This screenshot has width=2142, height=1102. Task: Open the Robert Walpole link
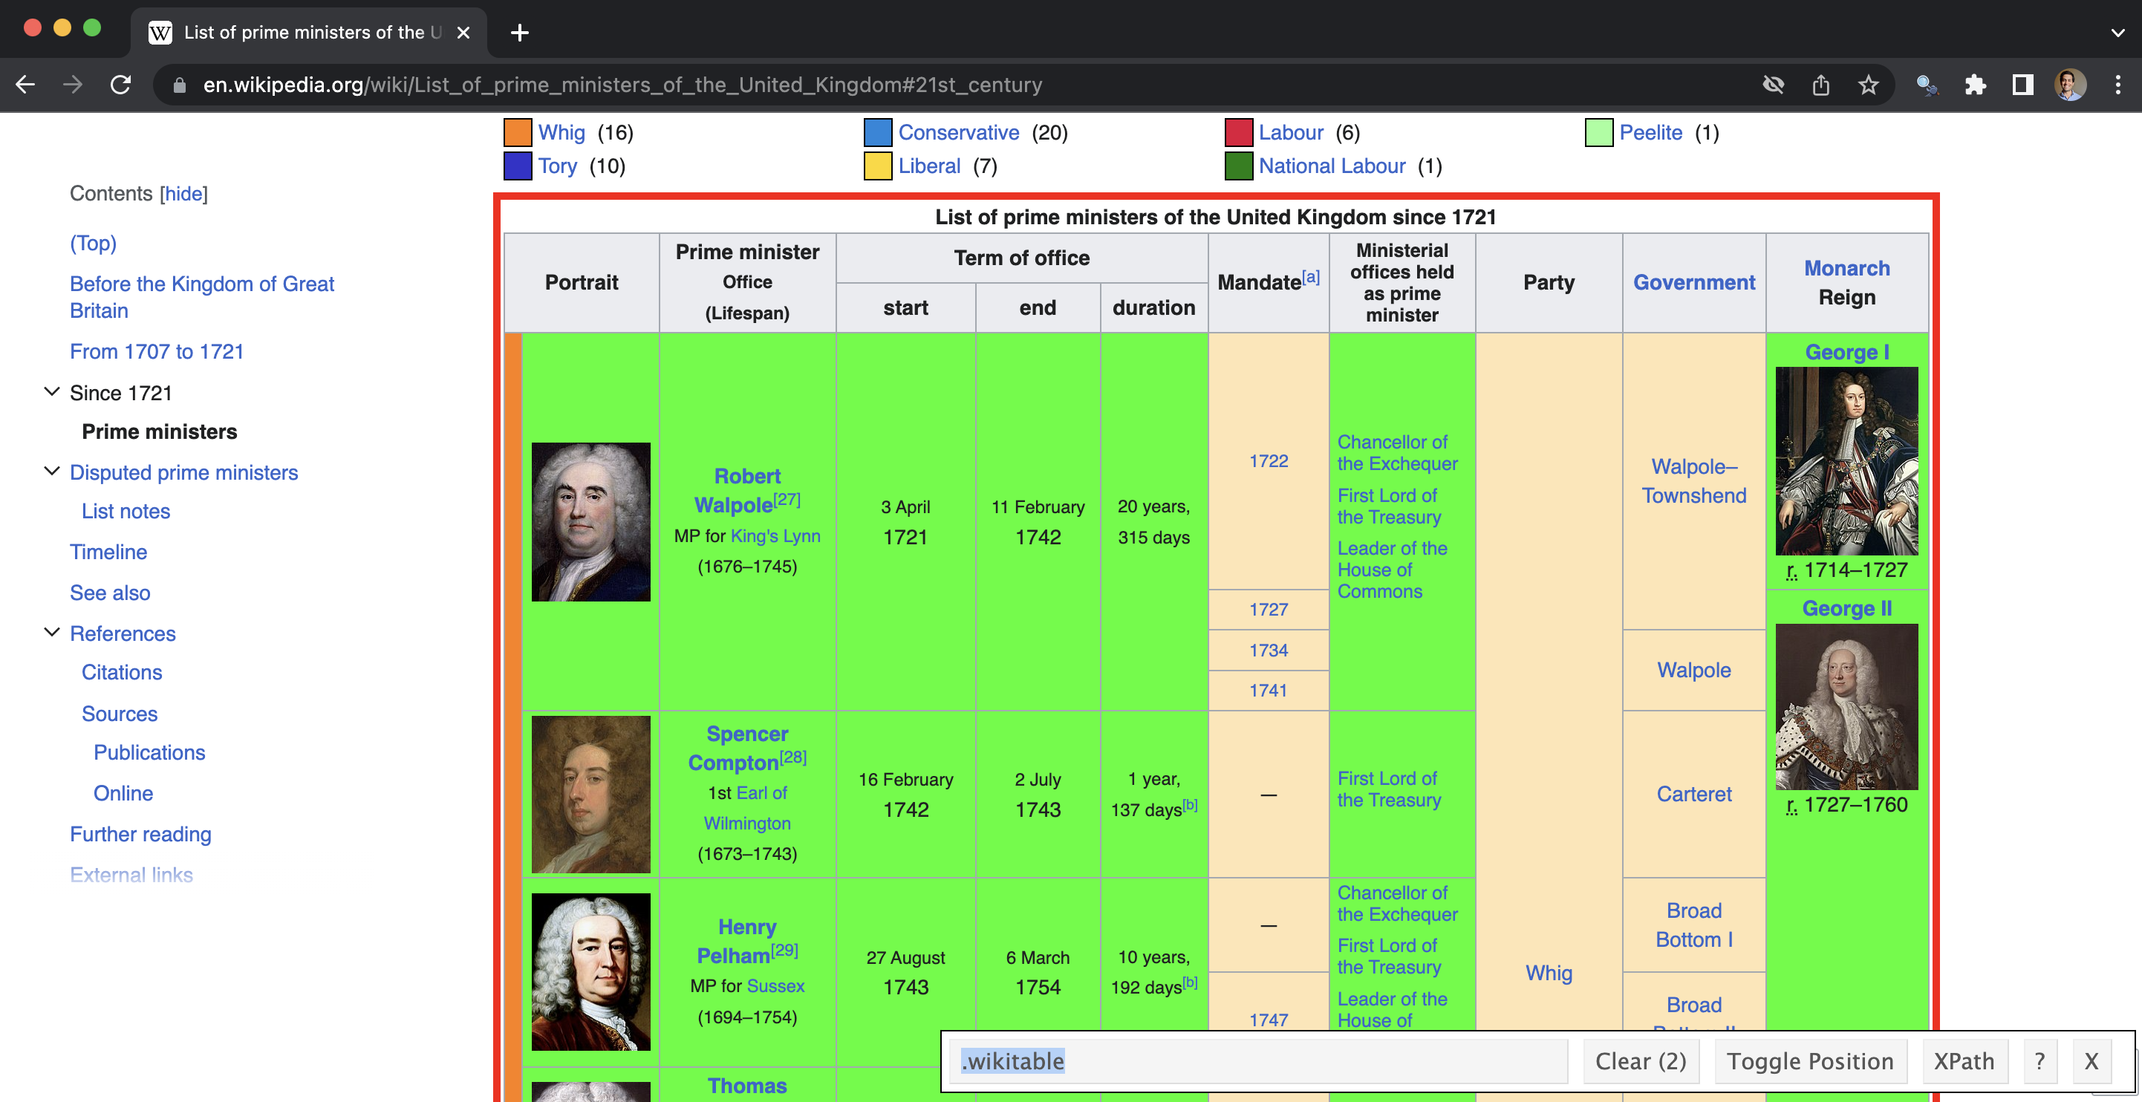746,490
